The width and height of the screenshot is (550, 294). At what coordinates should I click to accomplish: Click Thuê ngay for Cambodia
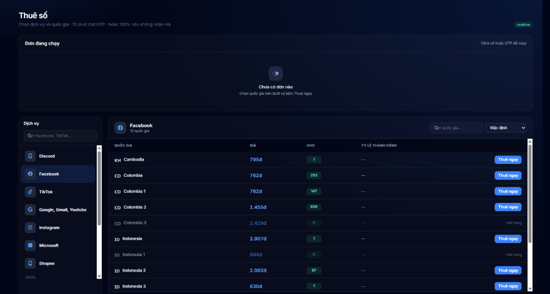pos(508,160)
